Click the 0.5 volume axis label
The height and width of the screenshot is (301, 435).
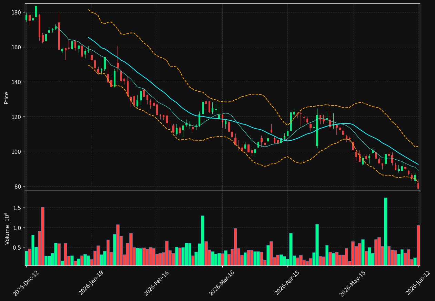[18, 248]
